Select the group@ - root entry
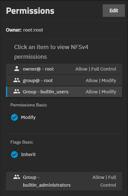This screenshot has width=128, height=196. (64, 81)
